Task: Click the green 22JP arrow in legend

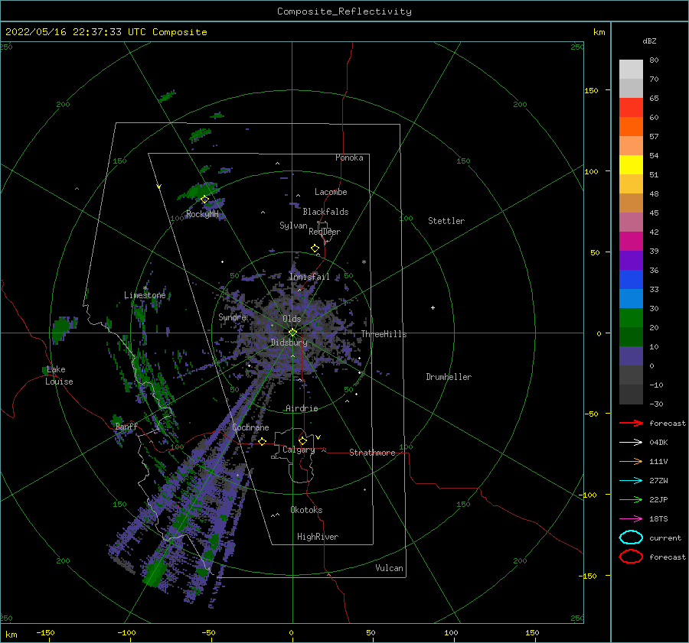Action: 631,499
